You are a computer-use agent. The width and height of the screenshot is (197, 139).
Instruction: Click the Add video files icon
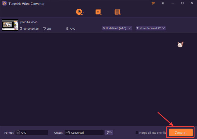tap(98, 12)
